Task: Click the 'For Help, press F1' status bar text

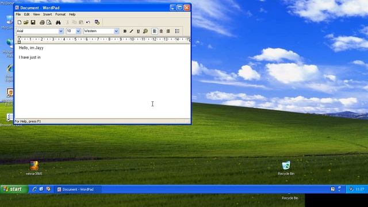Action: (x=28, y=121)
